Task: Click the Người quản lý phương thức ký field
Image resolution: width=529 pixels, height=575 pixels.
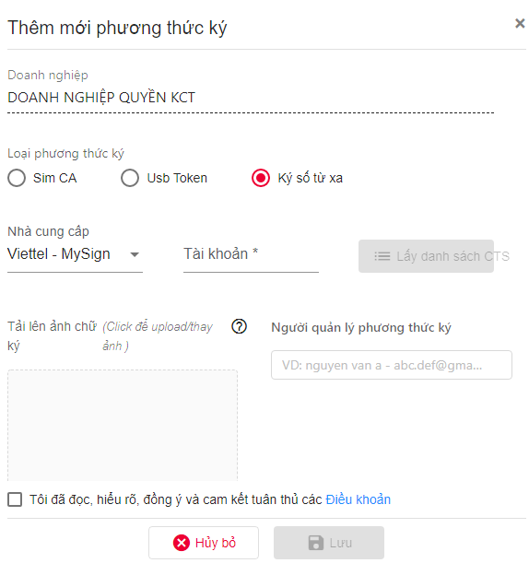Action: [392, 365]
